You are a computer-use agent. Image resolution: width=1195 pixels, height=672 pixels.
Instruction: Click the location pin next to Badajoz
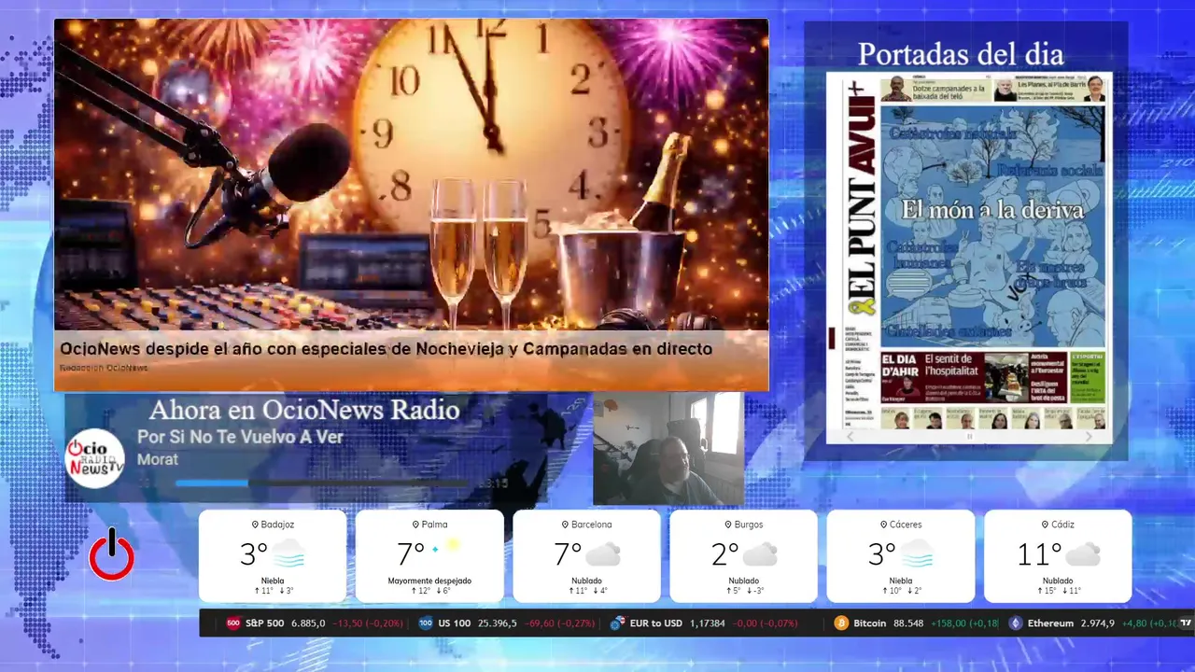255,525
